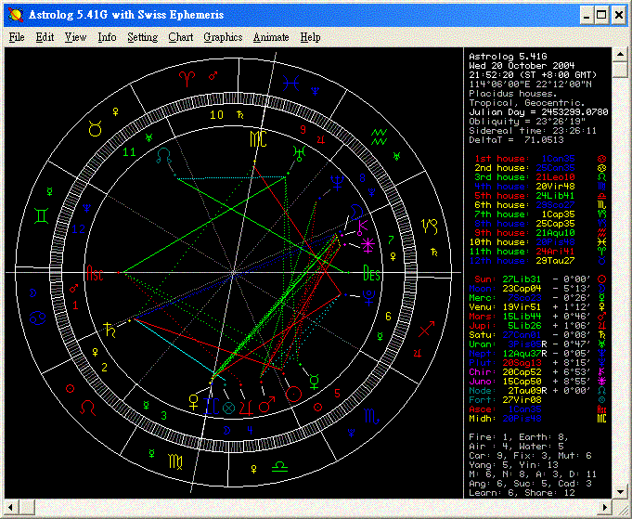The image size is (632, 519).
Task: Click the 'Moon: 23Cap04' row
Action: 537,289
